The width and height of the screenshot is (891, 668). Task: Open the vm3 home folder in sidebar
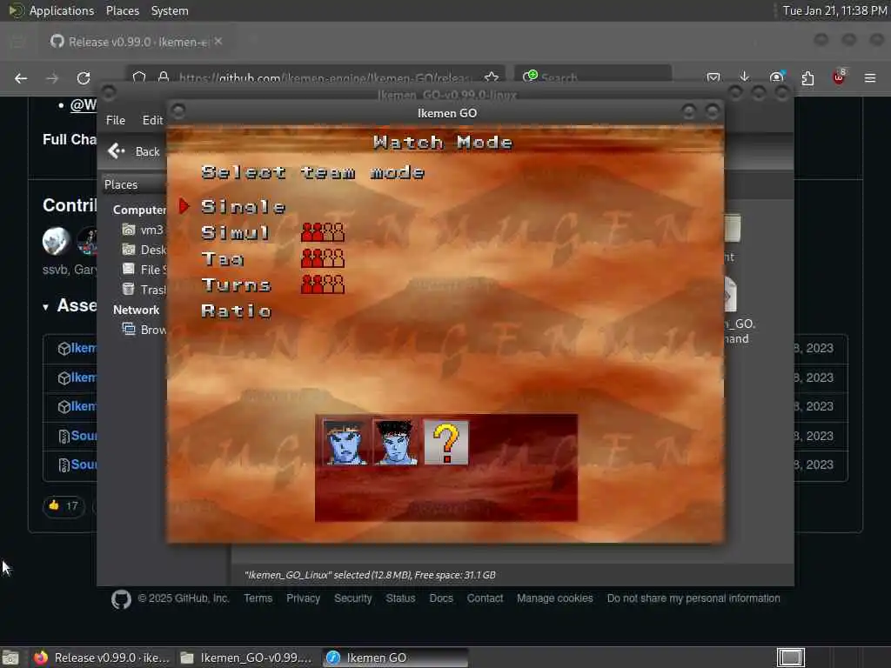[144, 230]
